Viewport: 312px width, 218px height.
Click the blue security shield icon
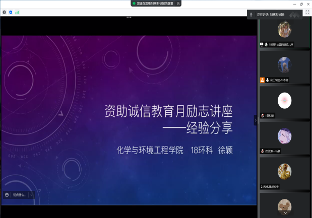(x=11, y=12)
